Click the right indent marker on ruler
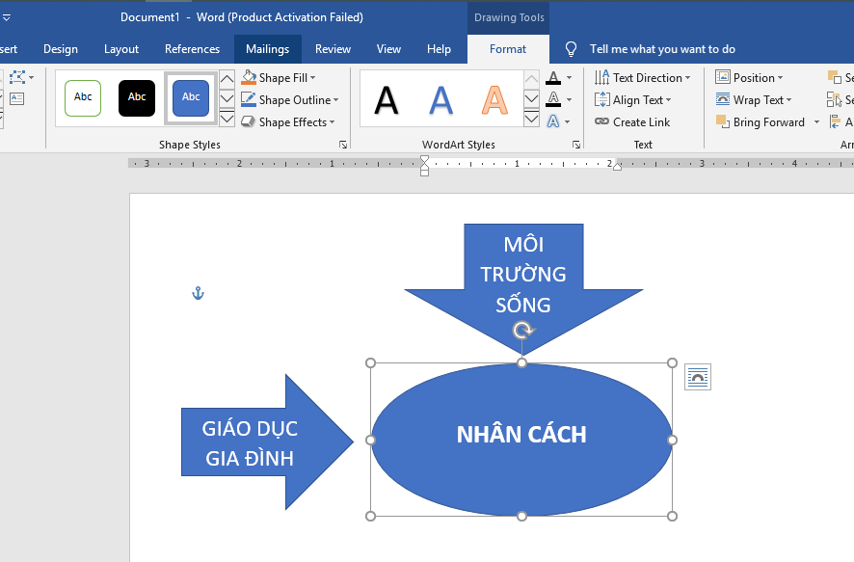The height and width of the screenshot is (562, 854). click(x=617, y=167)
